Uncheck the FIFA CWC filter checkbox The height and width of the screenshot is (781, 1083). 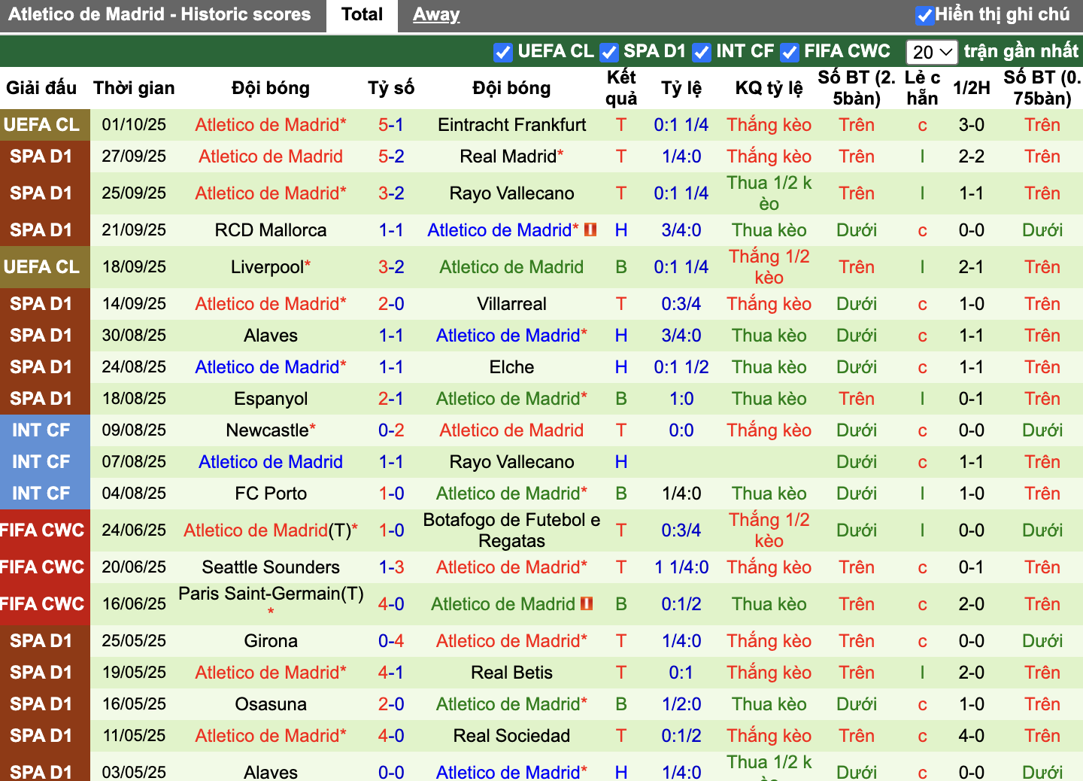pos(790,52)
